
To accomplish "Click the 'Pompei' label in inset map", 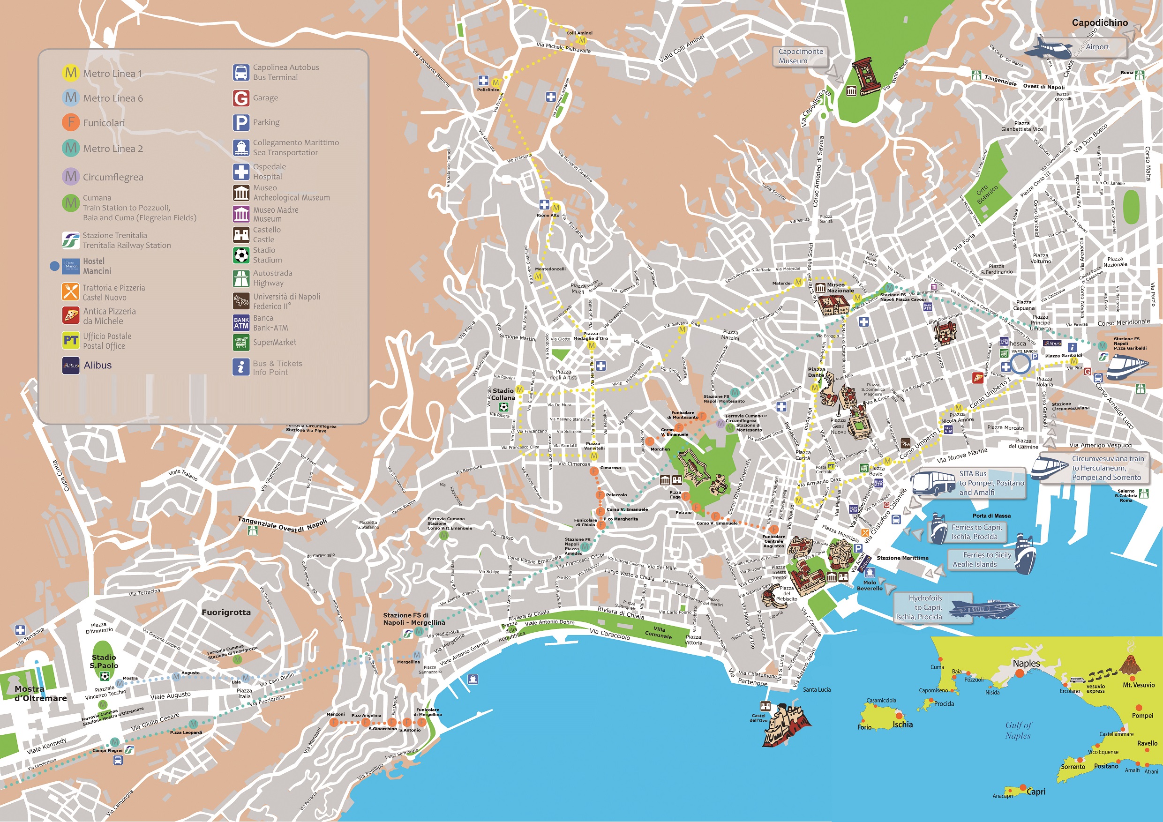I will (x=1143, y=716).
